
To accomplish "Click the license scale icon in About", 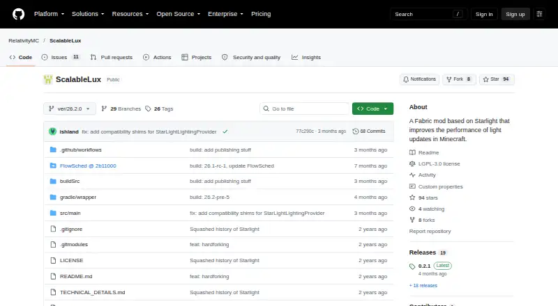I will click(x=412, y=163).
